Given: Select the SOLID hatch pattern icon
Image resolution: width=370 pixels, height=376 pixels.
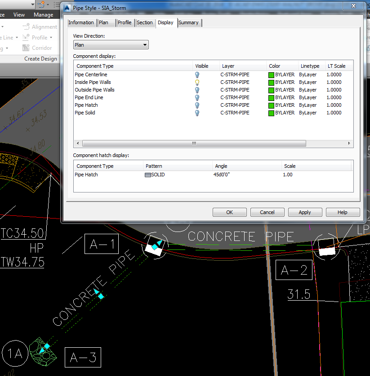Looking at the screenshot, I should click(148, 175).
